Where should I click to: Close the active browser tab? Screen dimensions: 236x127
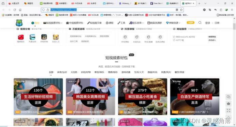point(193,3)
